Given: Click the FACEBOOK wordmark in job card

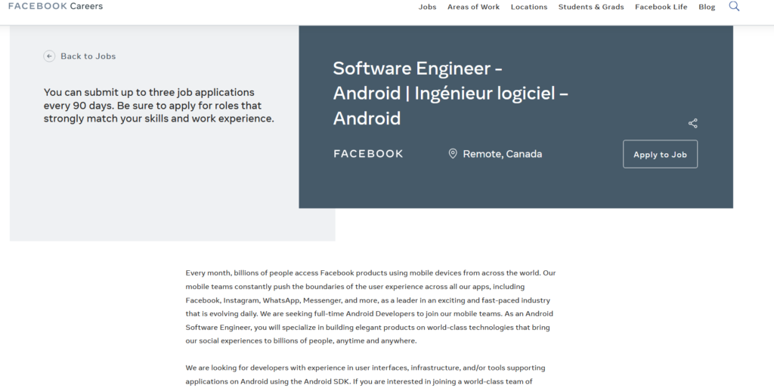Looking at the screenshot, I should 368,154.
